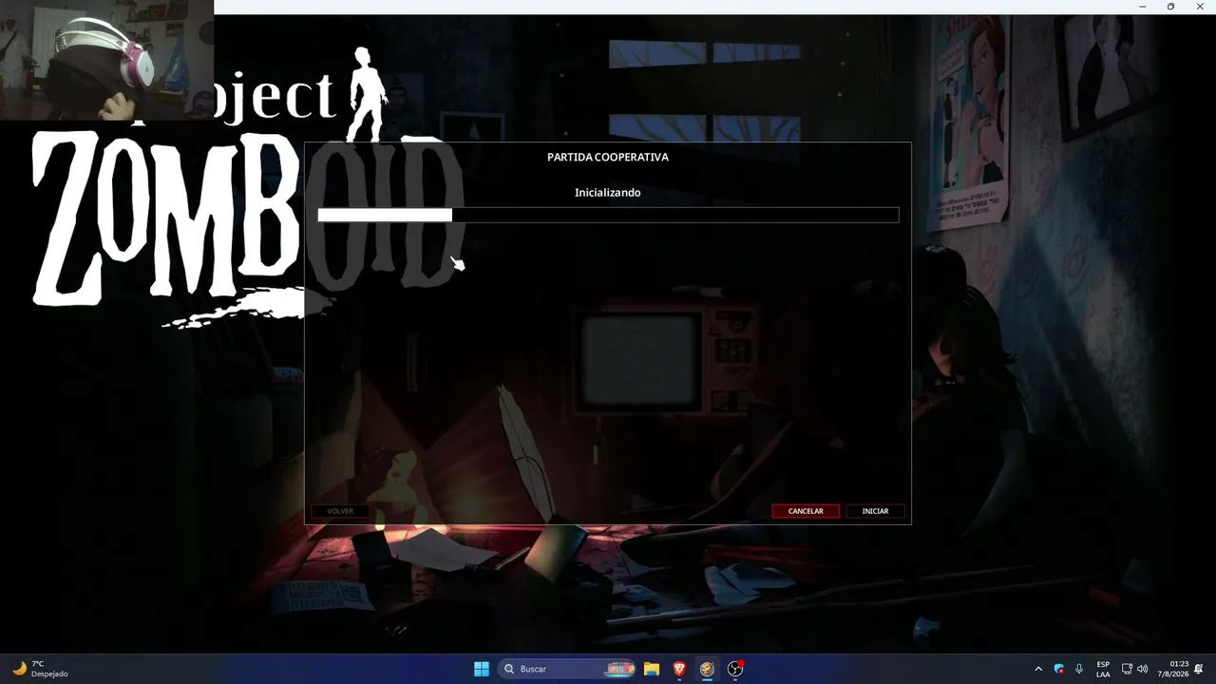Click the webcam overlay thumbnail
The width and height of the screenshot is (1216, 684).
point(106,60)
